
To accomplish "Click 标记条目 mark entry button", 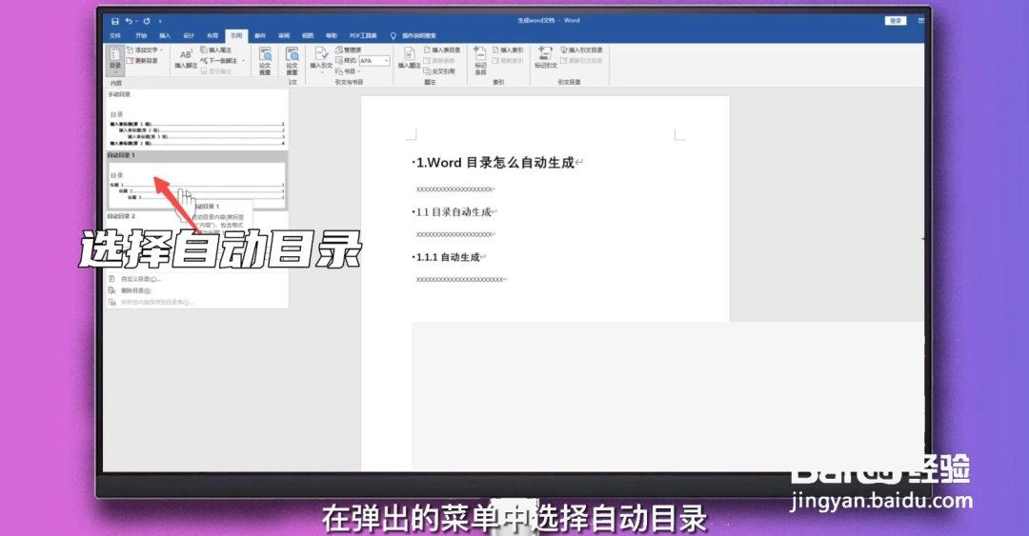I will tap(480, 60).
